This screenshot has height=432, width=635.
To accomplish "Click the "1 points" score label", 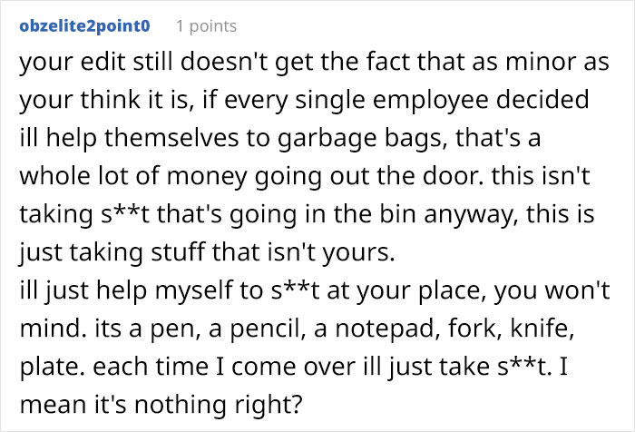I will tap(206, 26).
